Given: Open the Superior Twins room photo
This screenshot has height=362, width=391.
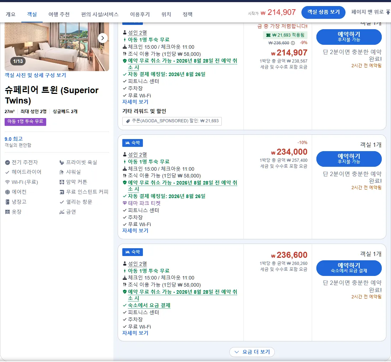Looking at the screenshot, I should coord(57,47).
